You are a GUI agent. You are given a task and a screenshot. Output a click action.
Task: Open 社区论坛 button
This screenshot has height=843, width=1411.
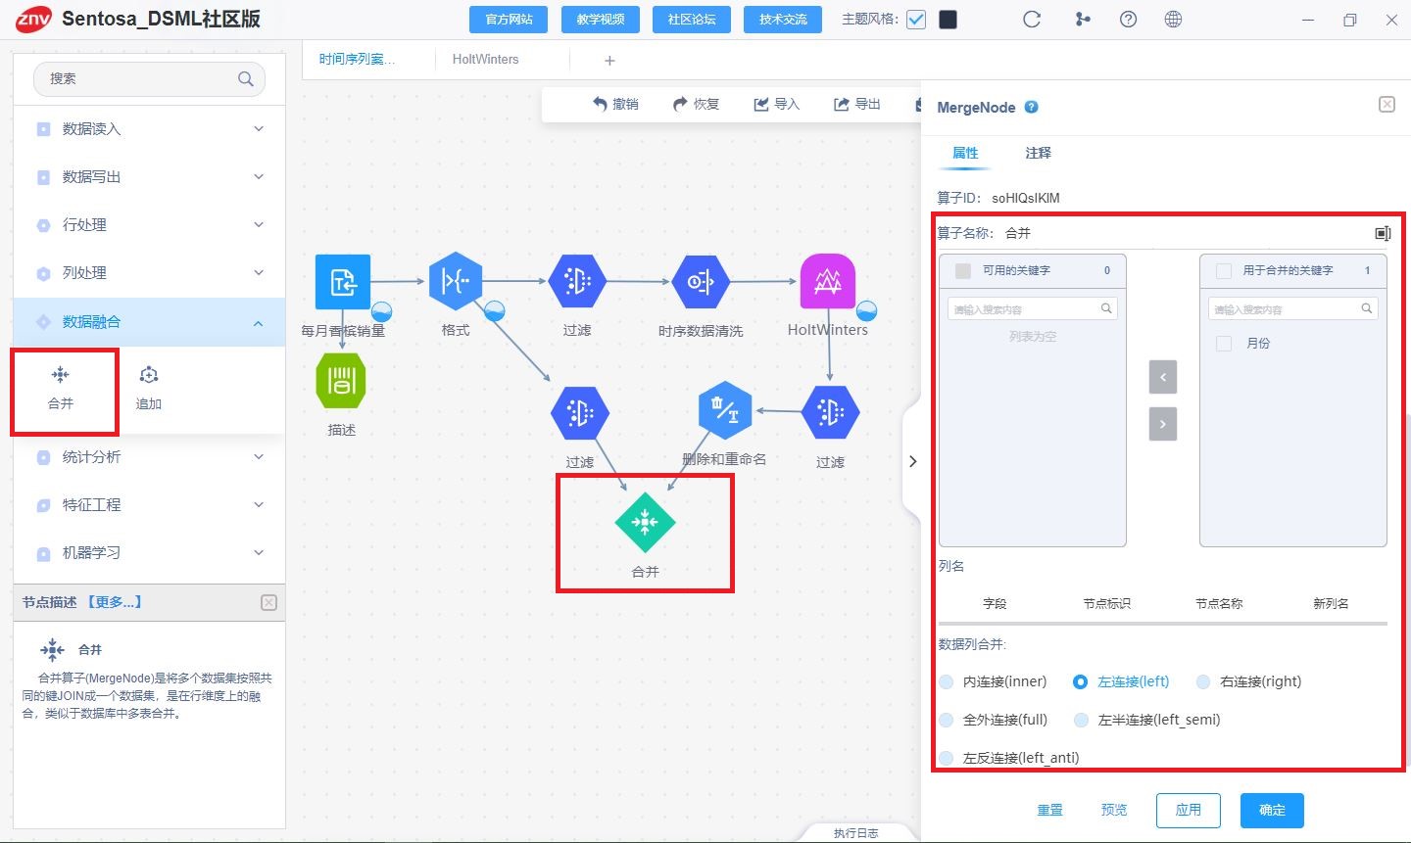point(692,20)
